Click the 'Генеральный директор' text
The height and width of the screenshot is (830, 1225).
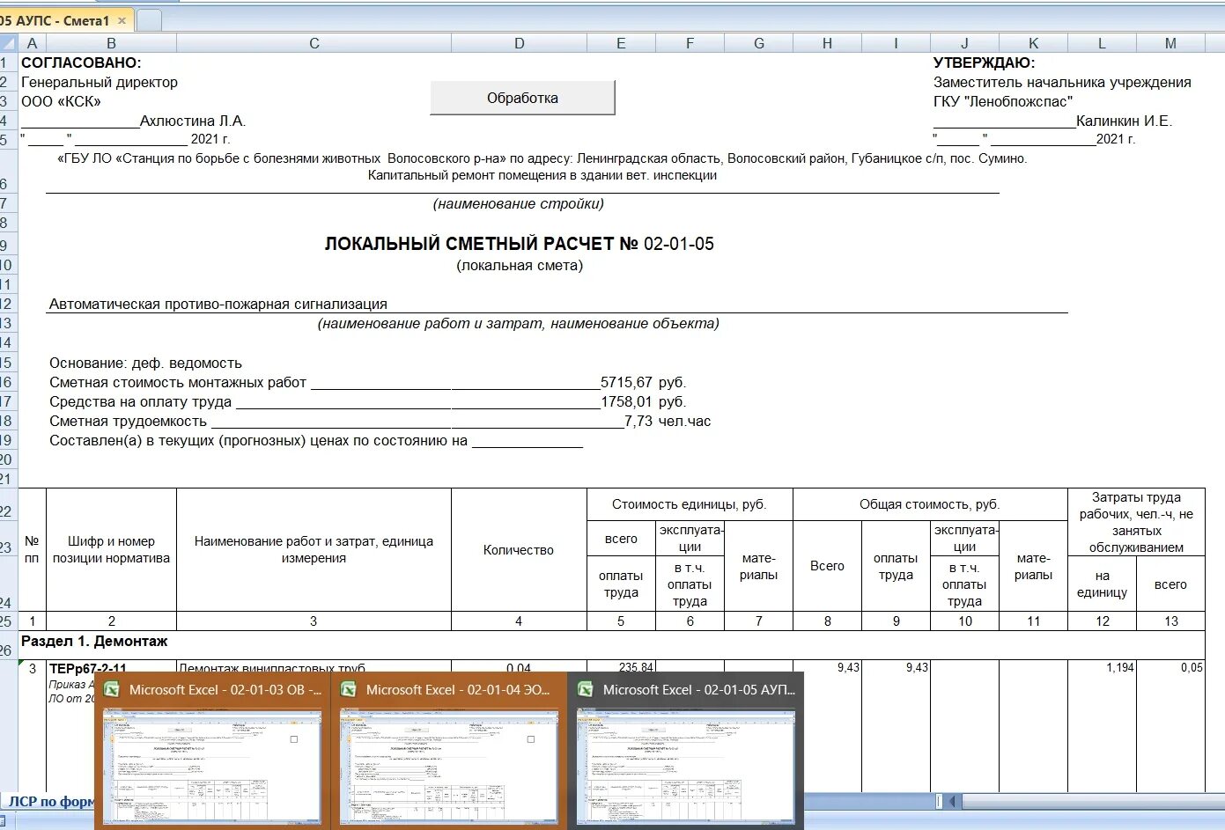point(100,82)
